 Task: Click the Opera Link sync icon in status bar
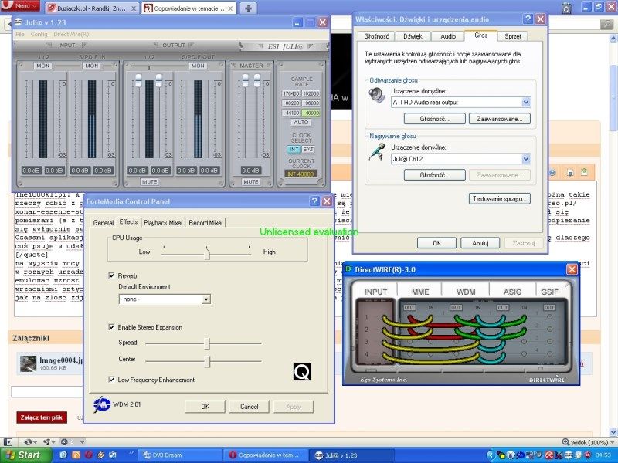[29, 441]
